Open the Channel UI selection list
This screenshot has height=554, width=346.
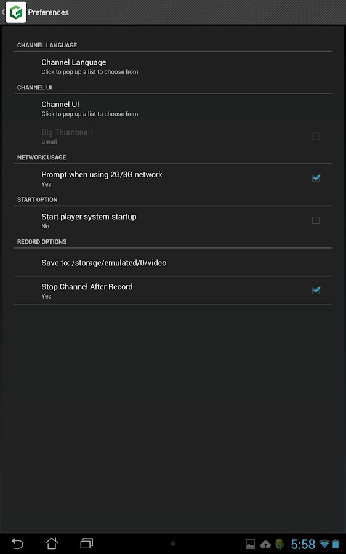click(x=173, y=108)
